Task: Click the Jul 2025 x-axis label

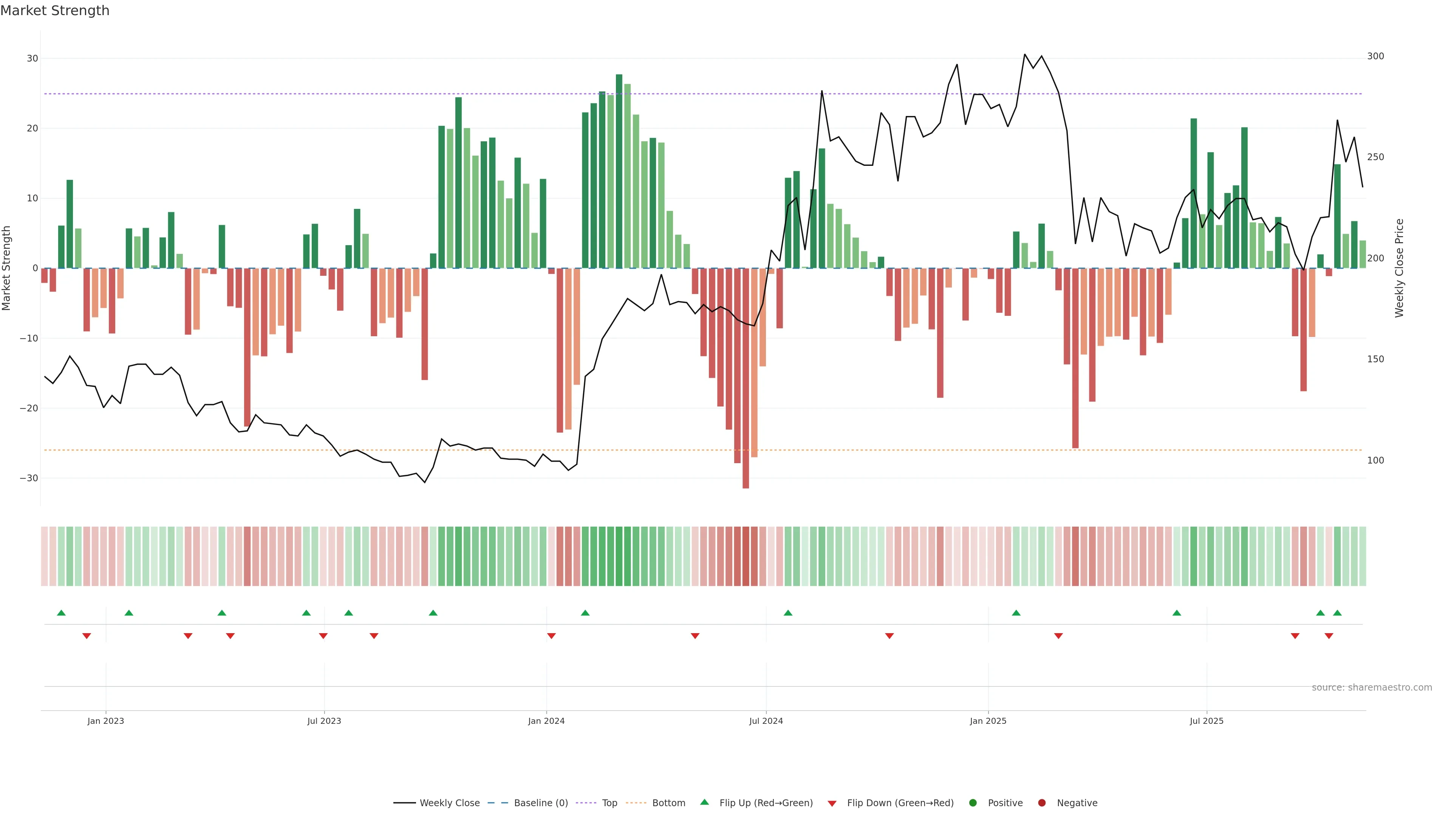Action: click(x=1206, y=721)
